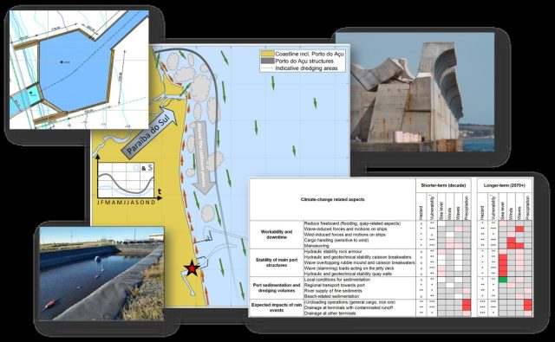Click the red star marker on the coastline

192,269
